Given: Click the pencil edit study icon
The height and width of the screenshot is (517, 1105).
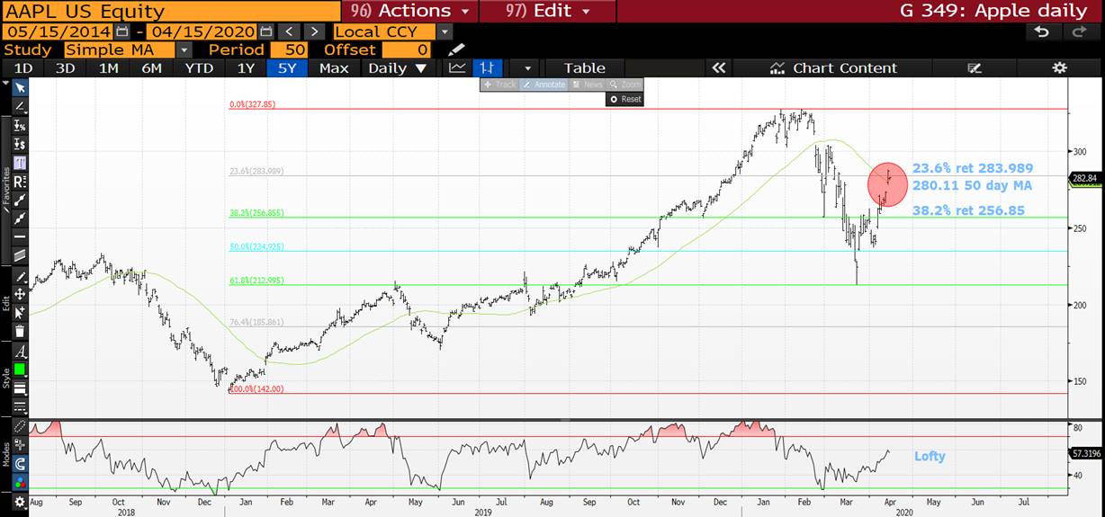Looking at the screenshot, I should click(x=457, y=49).
